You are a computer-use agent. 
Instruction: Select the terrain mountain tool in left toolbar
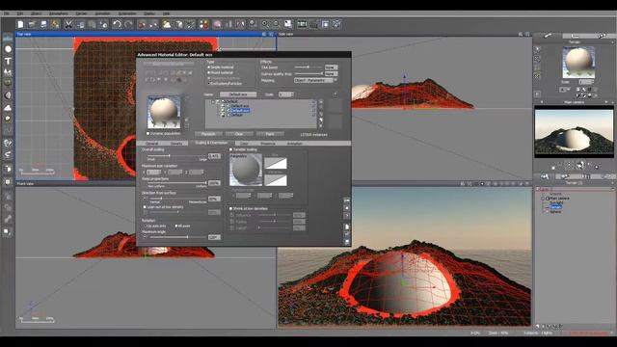(x=8, y=72)
